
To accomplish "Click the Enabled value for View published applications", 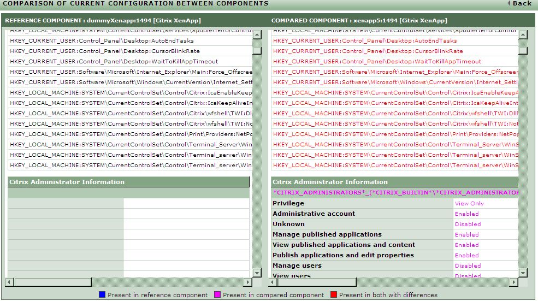I will (466, 245).
